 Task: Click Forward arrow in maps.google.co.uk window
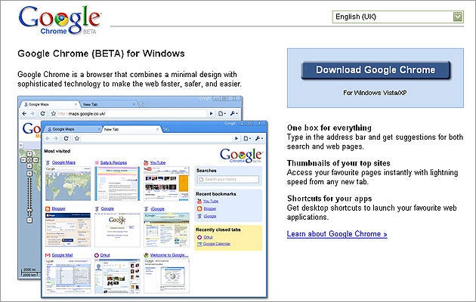32,113
